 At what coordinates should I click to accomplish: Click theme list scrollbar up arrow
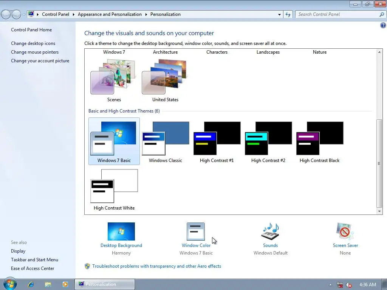pos(379,52)
